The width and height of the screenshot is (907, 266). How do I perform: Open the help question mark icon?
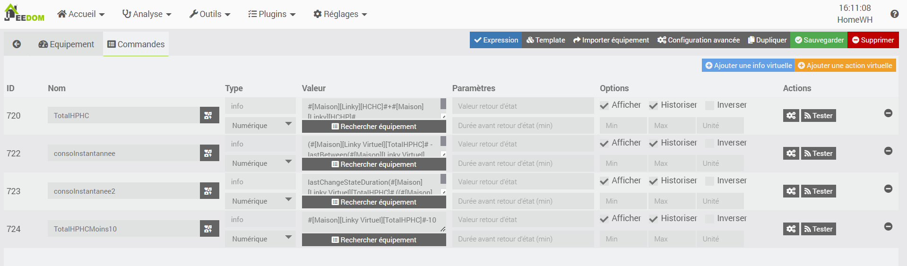point(894,14)
